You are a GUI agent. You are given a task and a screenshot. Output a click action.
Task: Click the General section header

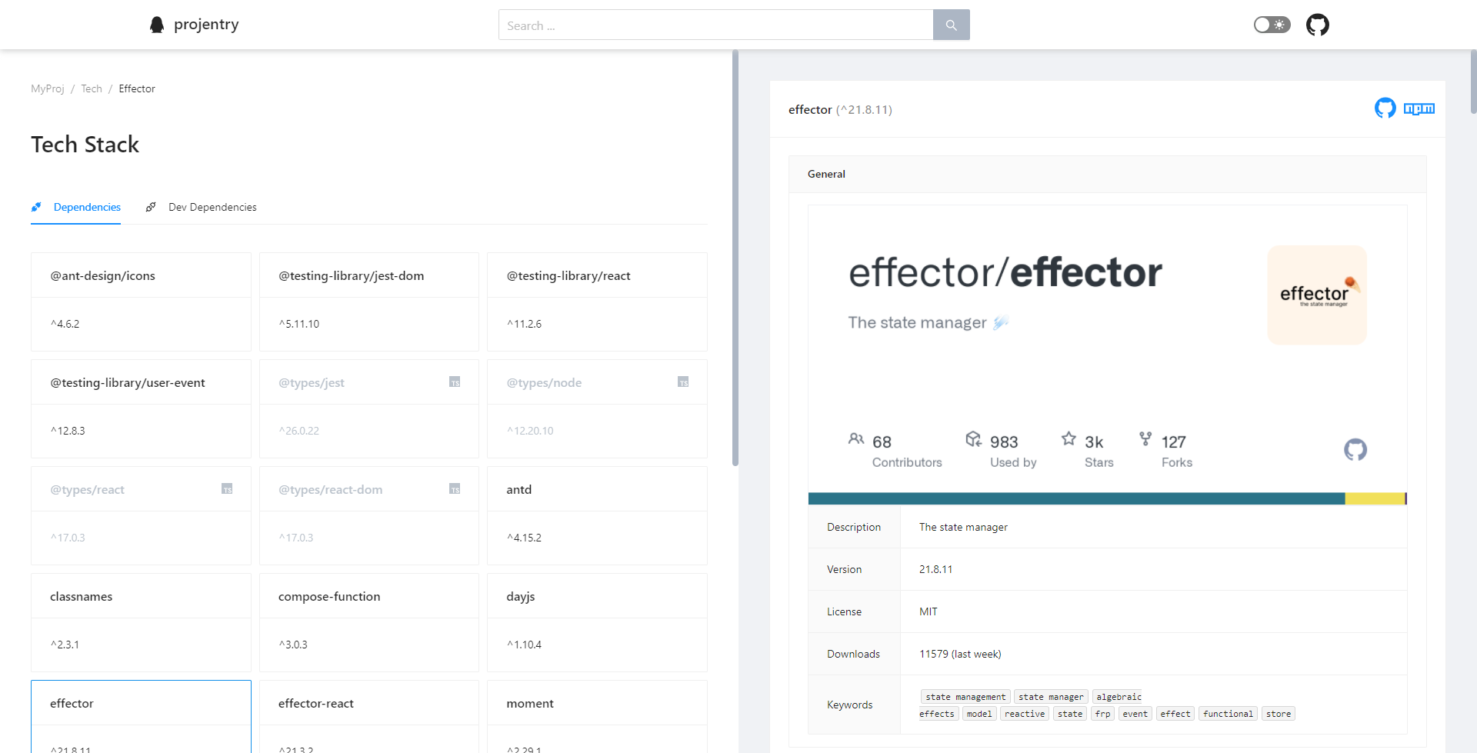1108,174
